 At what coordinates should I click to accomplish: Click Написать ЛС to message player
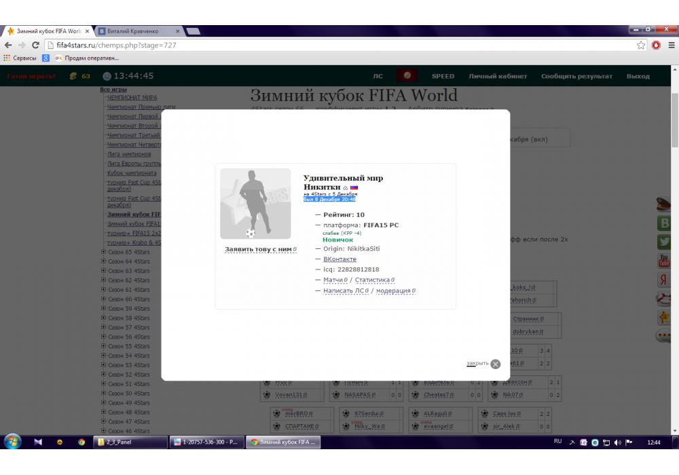coord(345,290)
